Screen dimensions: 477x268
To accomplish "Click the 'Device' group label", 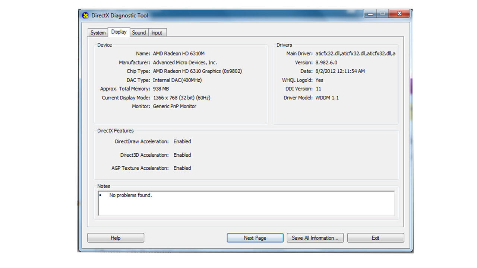I will pos(104,45).
